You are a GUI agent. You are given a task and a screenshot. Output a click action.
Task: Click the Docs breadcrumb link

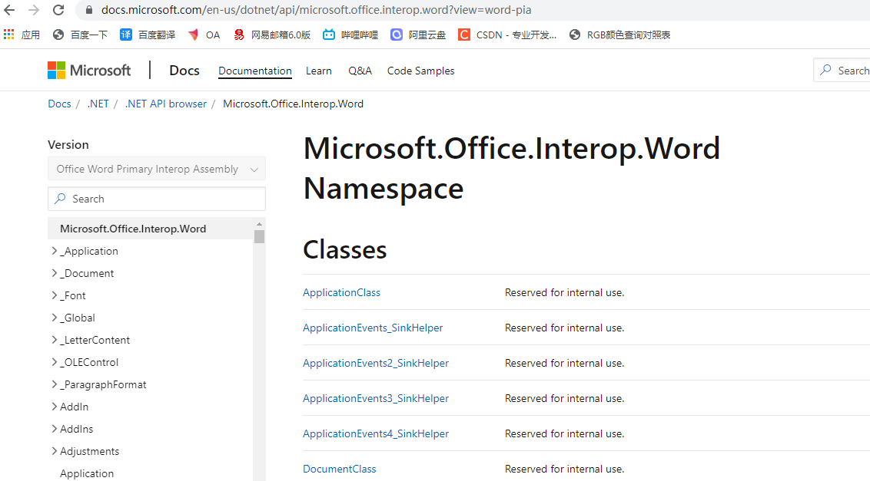(x=59, y=104)
